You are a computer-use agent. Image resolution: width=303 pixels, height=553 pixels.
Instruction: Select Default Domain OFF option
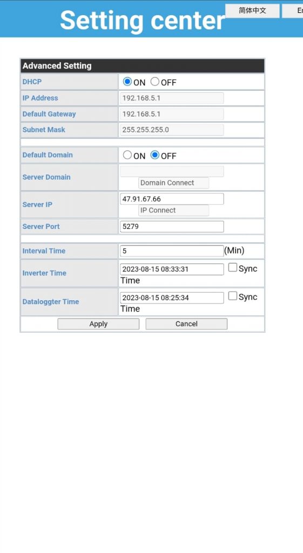tap(154, 155)
